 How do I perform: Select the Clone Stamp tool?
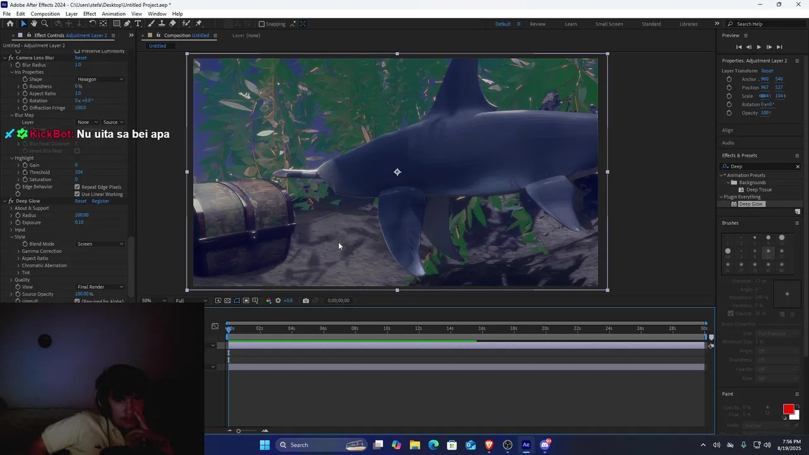162,24
